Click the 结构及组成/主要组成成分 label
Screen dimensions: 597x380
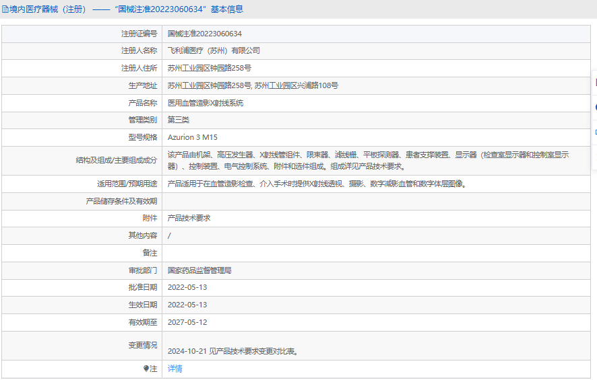point(117,160)
